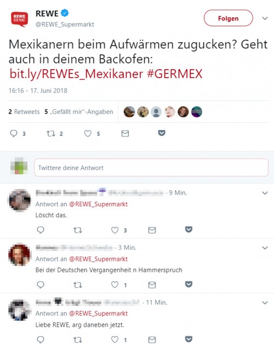274x346 pixels.
Task: Click the 'Twittere deine Antwort' field
Action: (x=151, y=167)
